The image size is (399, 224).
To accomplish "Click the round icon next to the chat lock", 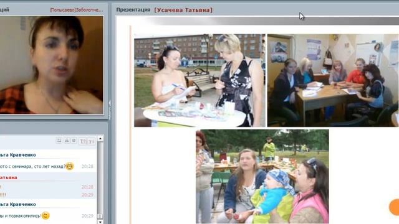I will tap(74, 141).
